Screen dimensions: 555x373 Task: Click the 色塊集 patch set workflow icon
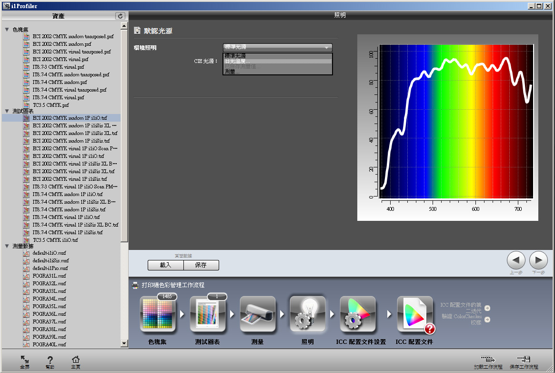(157, 314)
